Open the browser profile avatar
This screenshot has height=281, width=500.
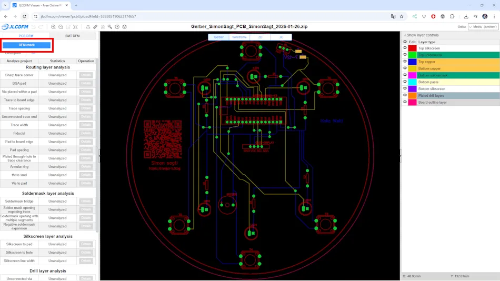click(485, 16)
